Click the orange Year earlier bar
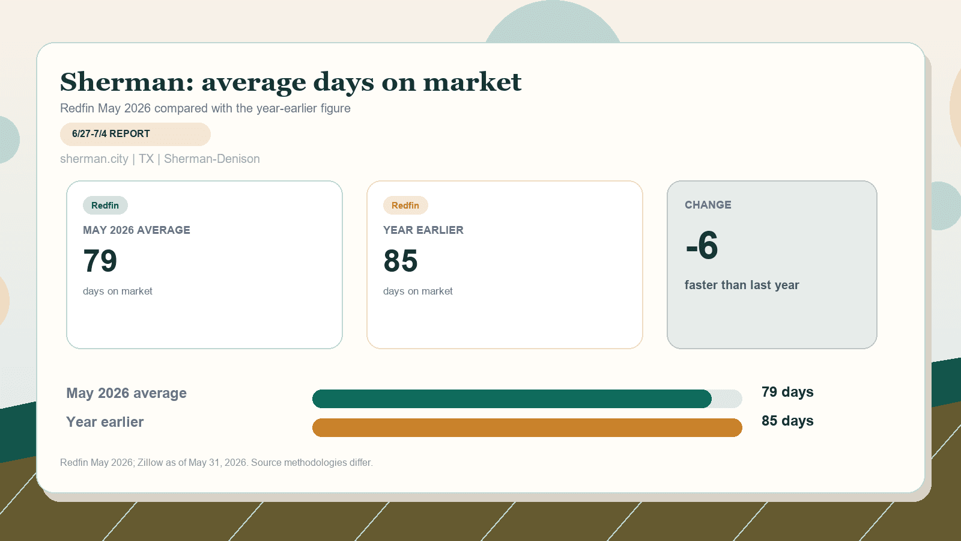This screenshot has width=961, height=541. (527, 427)
